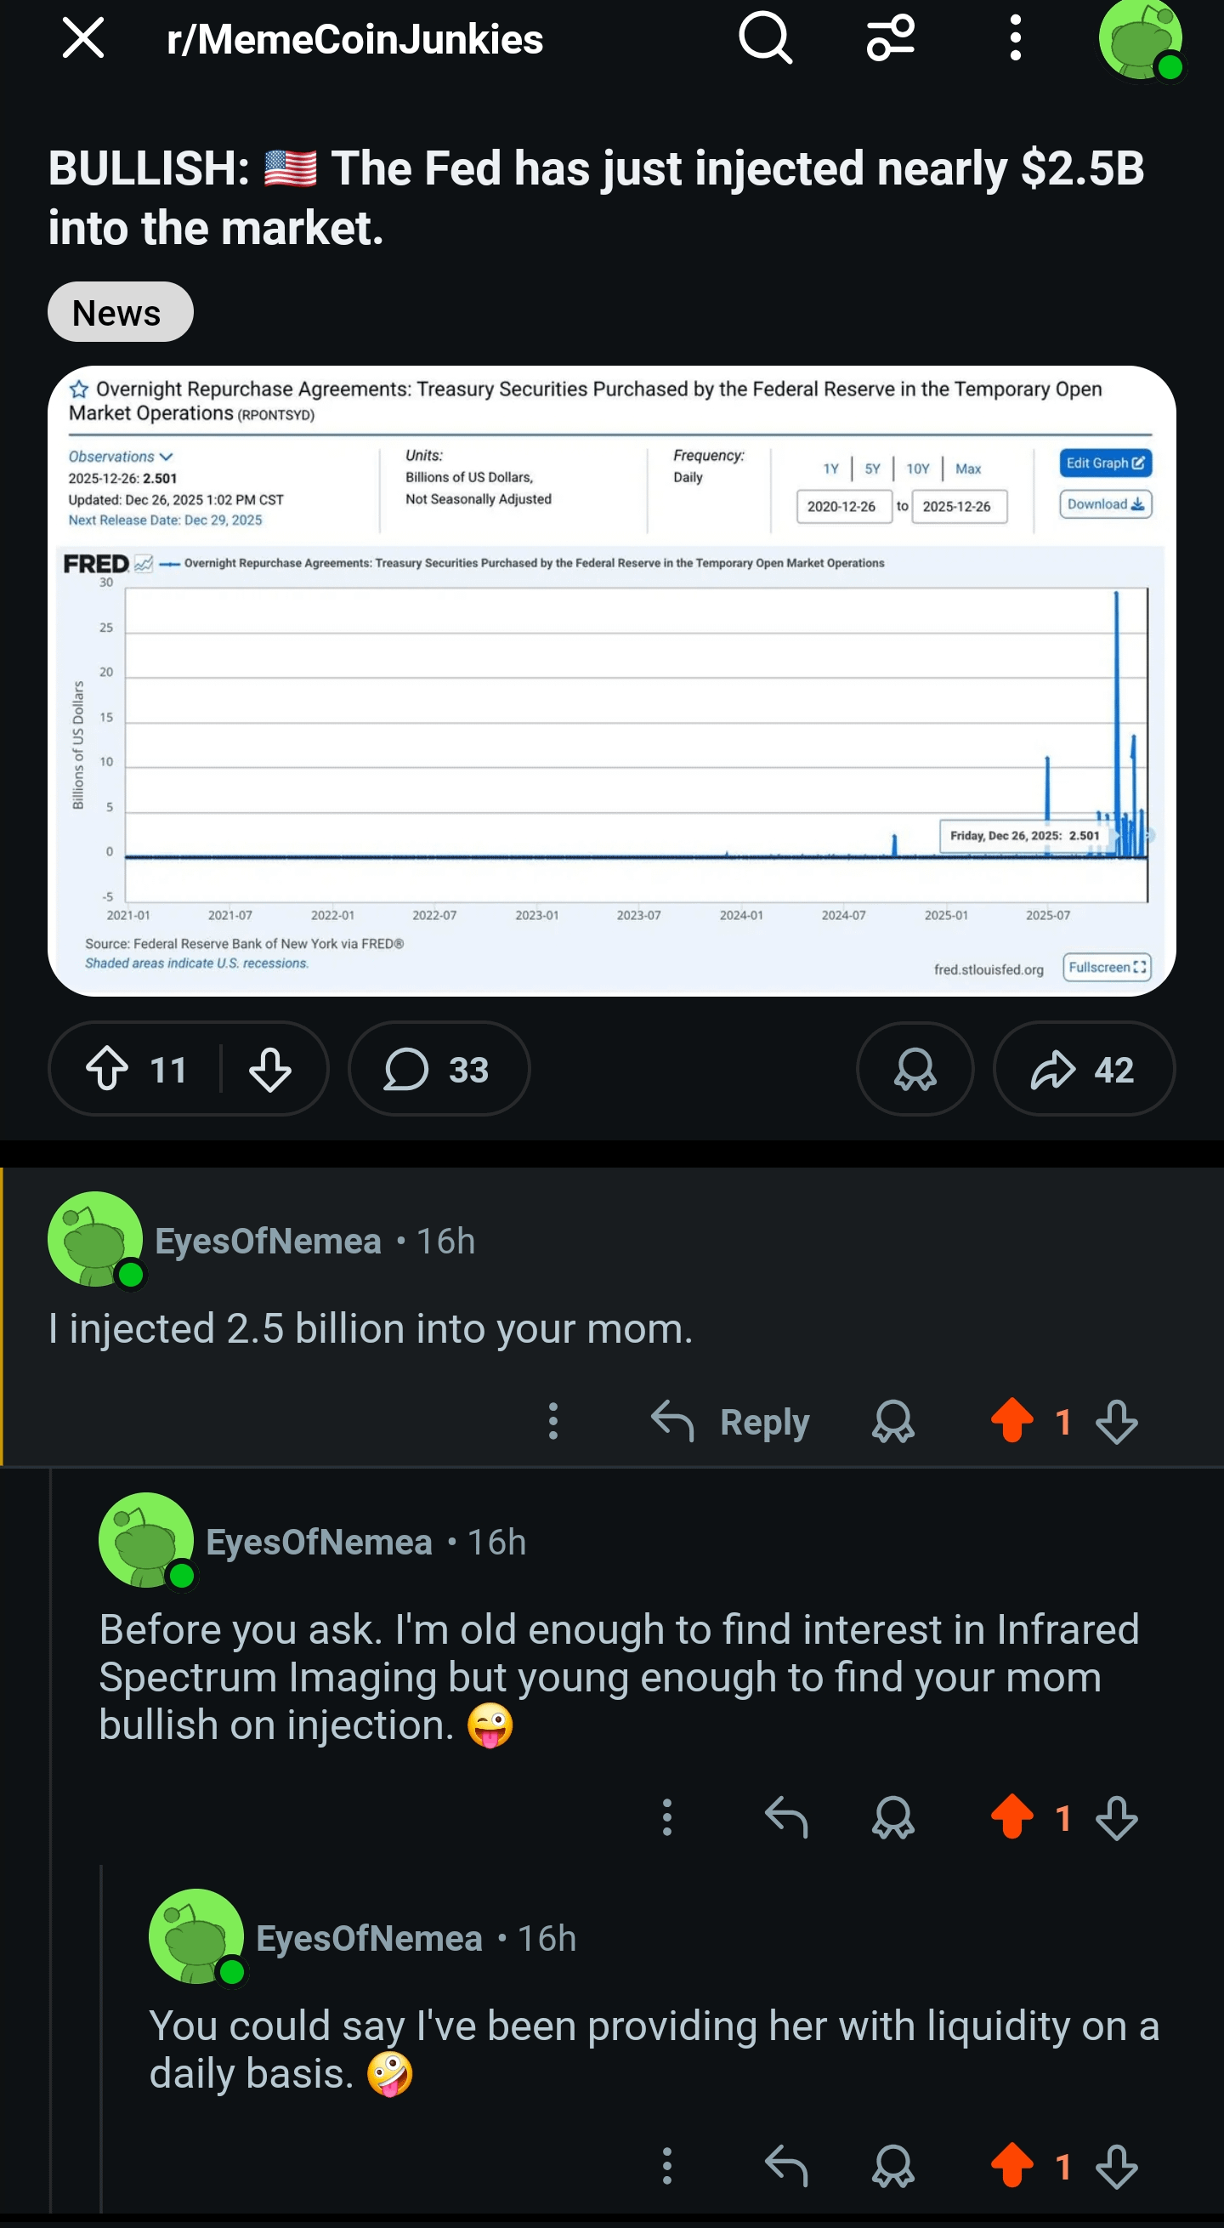Viewport: 1224px width, 2228px height.
Task: Expand options for the first EyesOfNemea comment
Action: tap(553, 1421)
